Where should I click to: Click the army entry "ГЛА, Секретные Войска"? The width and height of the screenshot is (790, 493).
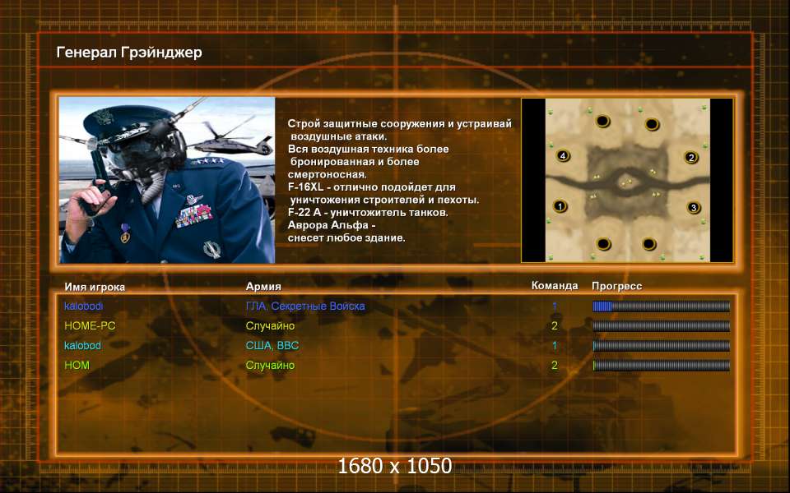pyautogui.click(x=305, y=306)
